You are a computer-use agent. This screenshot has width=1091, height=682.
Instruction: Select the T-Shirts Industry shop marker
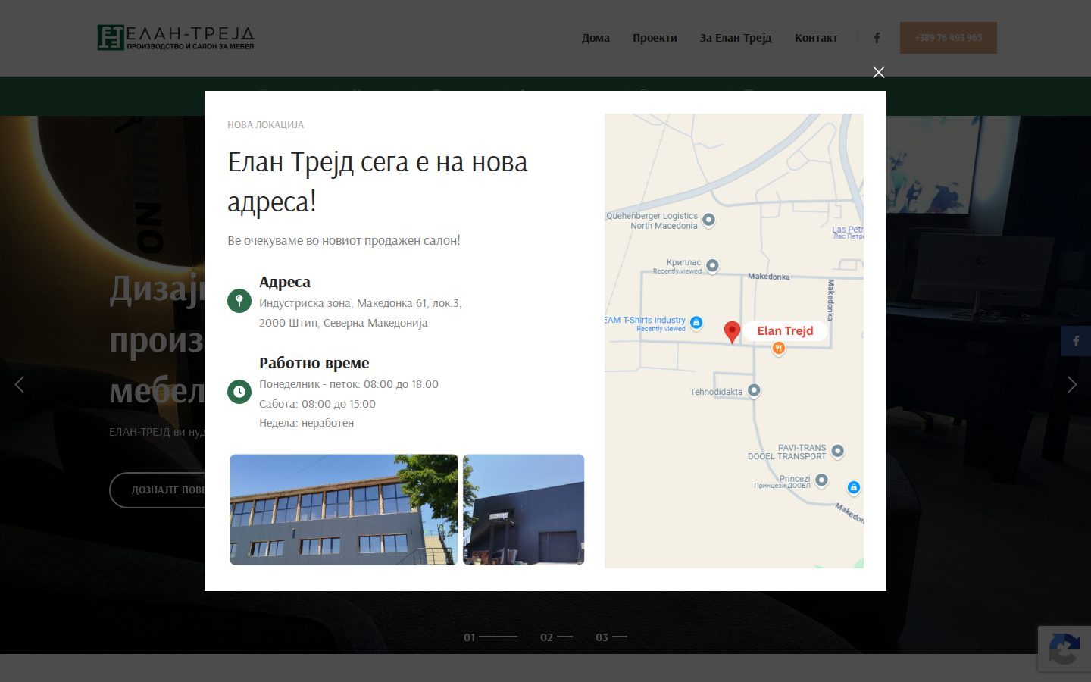coord(696,322)
